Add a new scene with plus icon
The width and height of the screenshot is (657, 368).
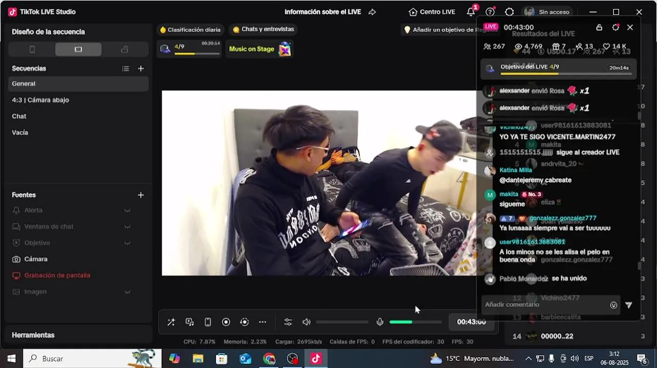pos(141,68)
